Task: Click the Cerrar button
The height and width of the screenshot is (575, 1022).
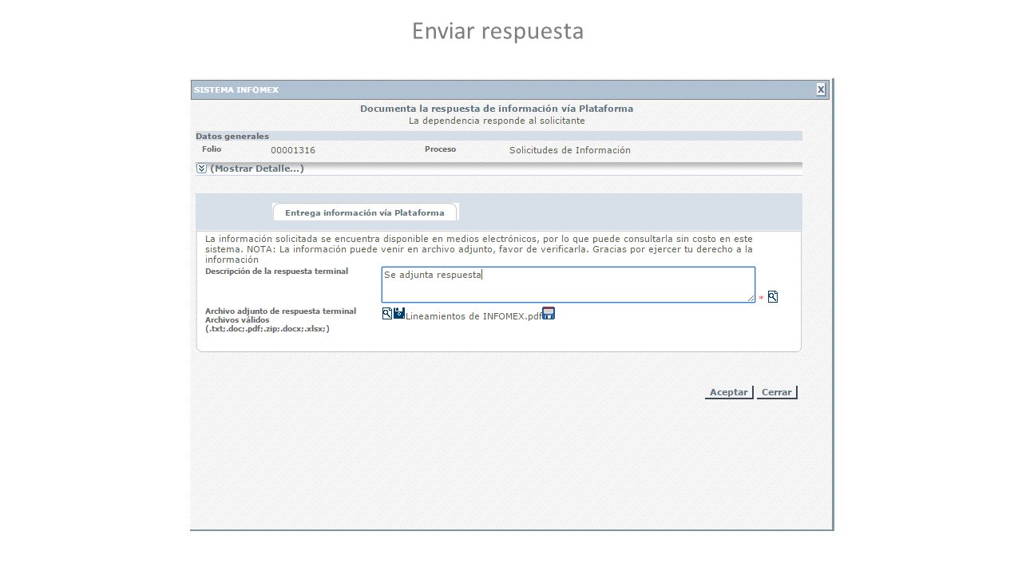Action: tap(777, 392)
